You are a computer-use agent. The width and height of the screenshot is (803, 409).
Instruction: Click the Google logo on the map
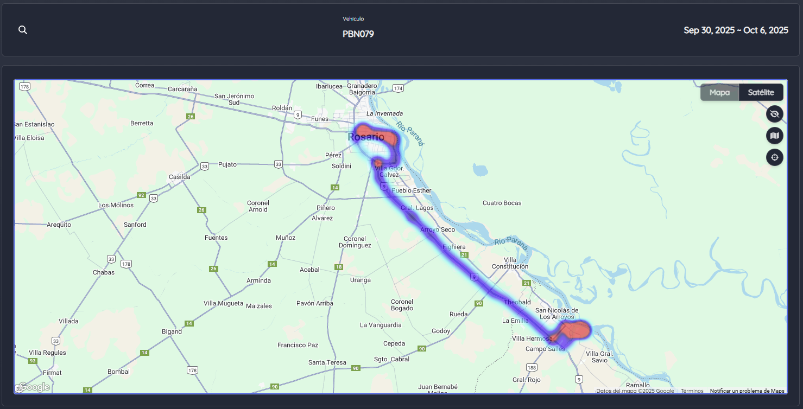34,387
